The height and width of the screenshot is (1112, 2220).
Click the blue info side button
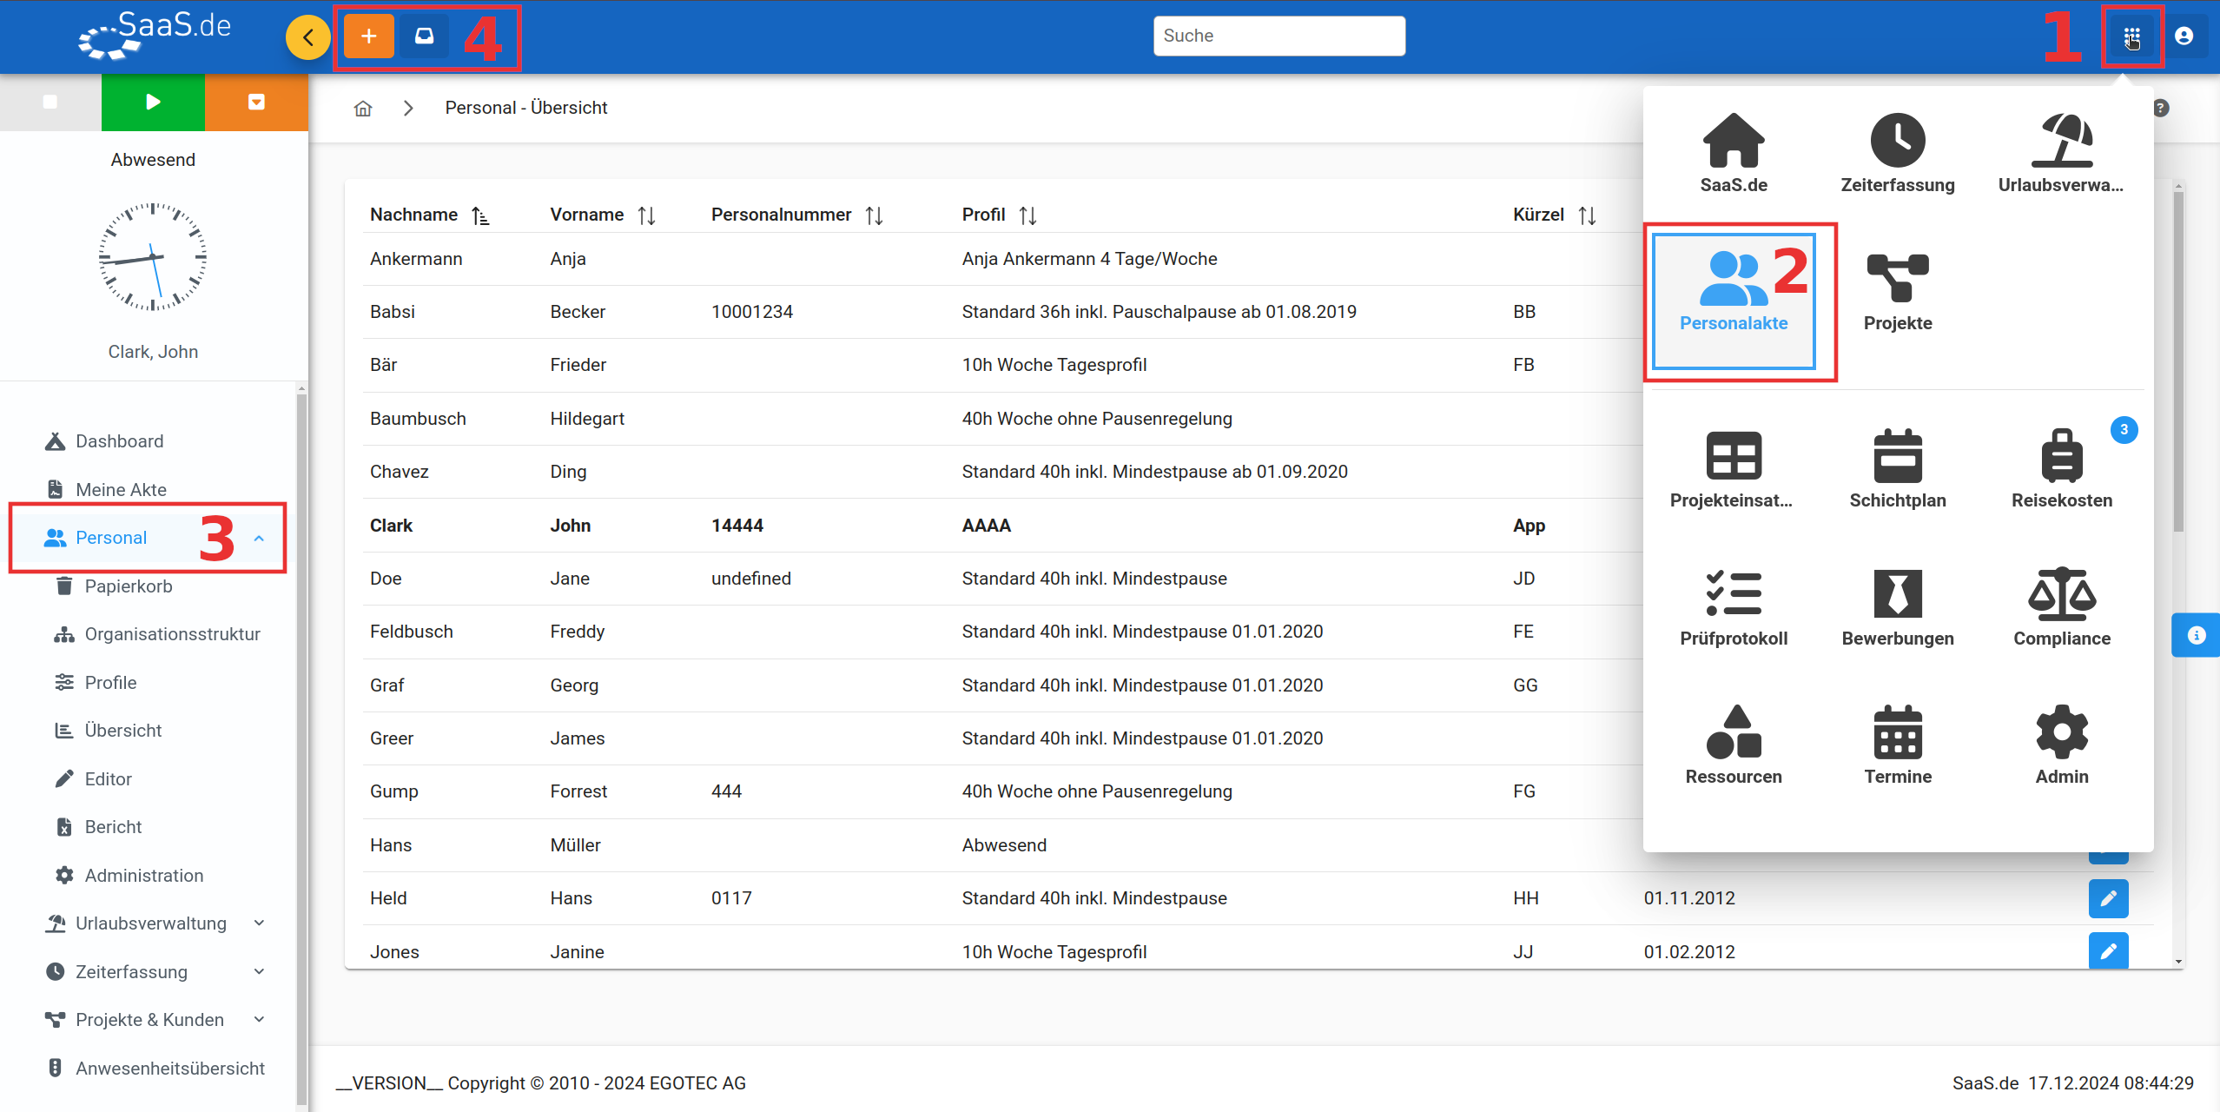coord(2196,635)
